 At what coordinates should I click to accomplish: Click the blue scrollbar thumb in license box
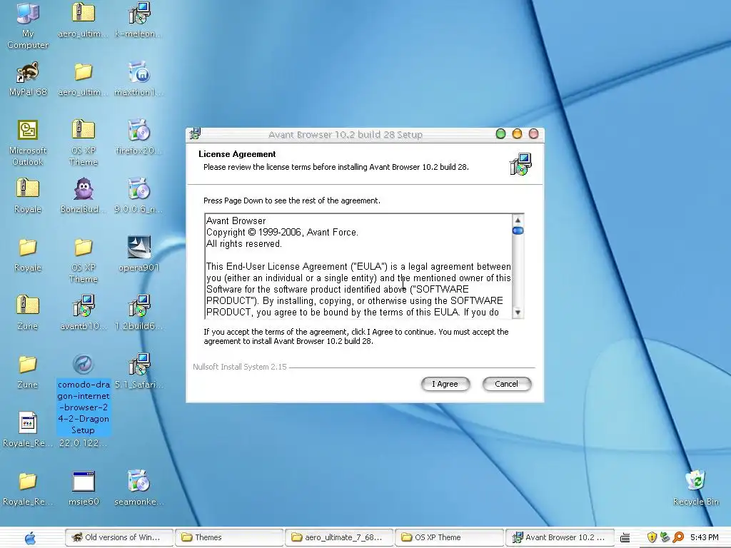[x=518, y=230]
